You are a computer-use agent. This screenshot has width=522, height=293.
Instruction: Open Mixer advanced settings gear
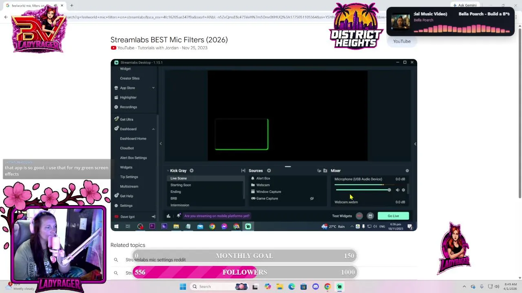[407, 171]
